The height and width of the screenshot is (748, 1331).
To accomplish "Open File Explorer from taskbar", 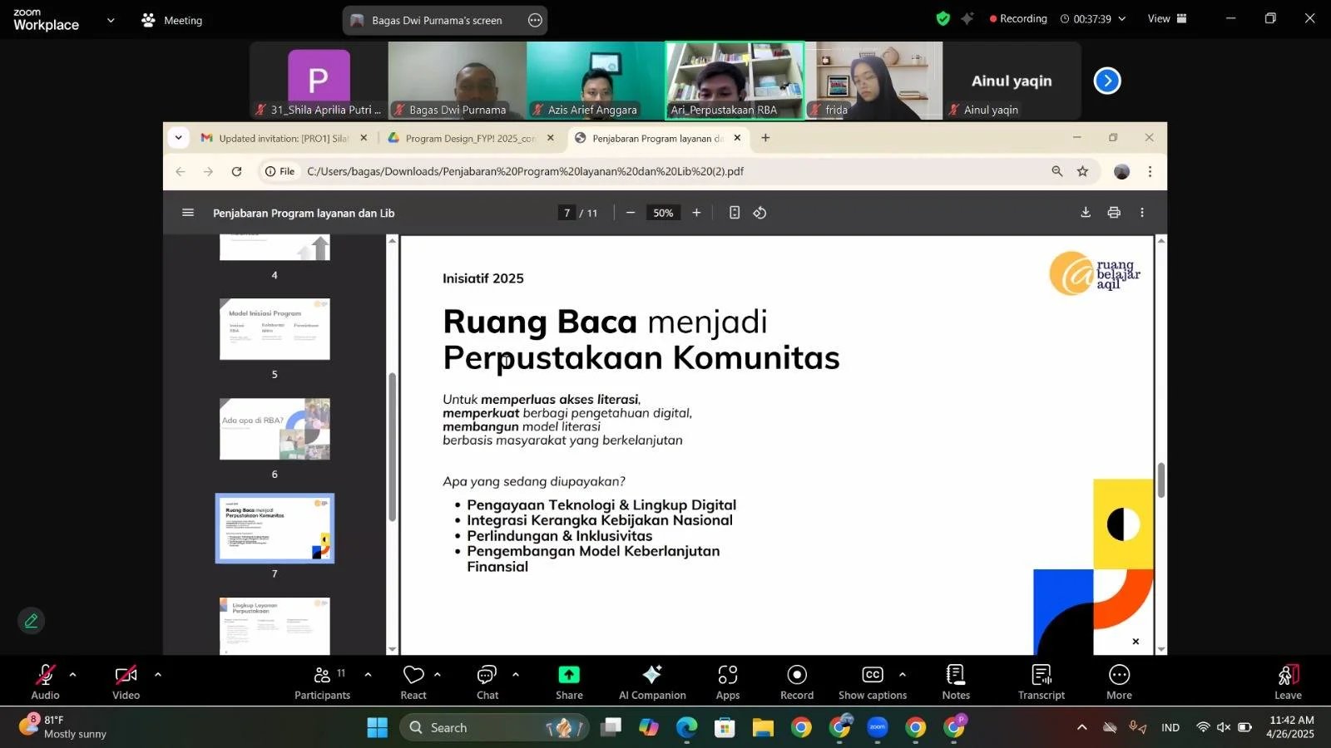I will tap(763, 728).
